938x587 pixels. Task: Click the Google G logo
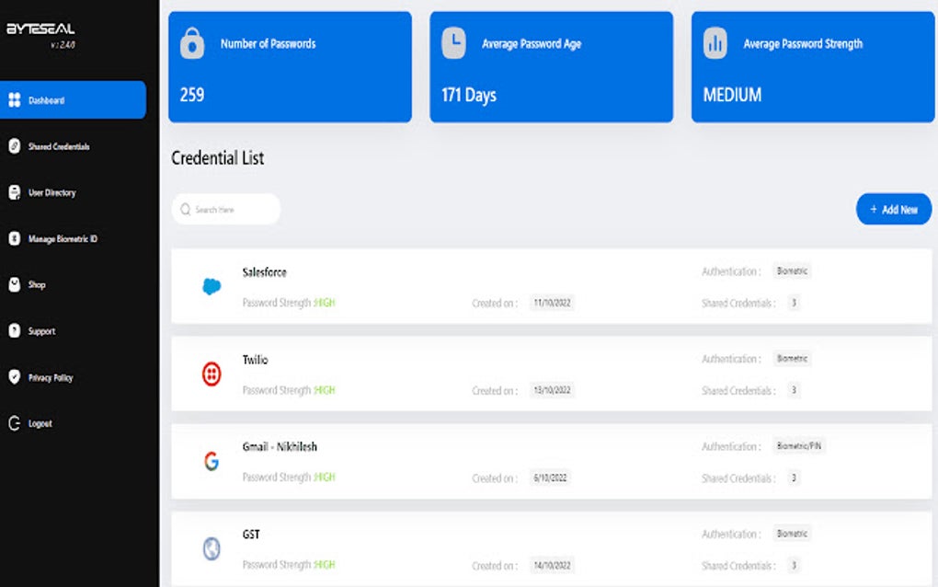(212, 461)
